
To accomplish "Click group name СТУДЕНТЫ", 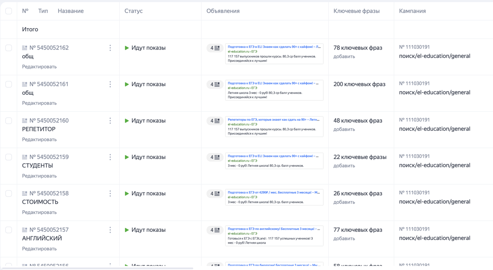I will pos(37,166).
